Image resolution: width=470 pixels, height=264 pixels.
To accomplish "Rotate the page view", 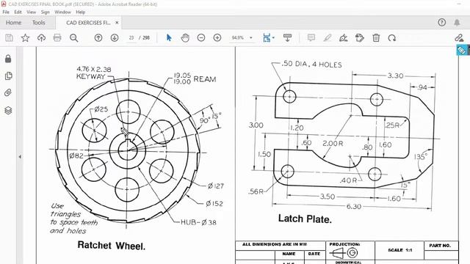I will [392, 37].
